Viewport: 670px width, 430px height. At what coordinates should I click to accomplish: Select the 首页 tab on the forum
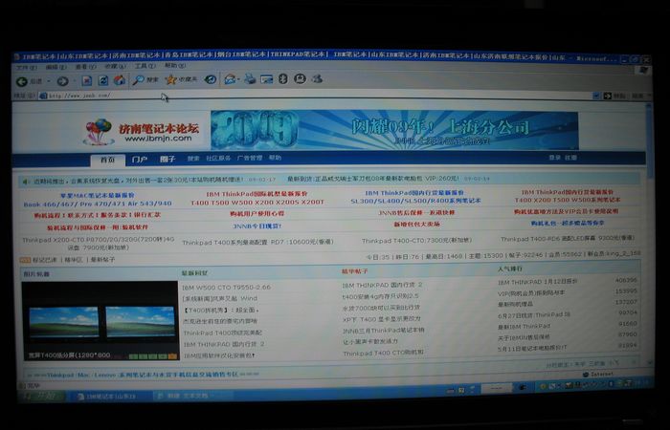click(x=108, y=160)
